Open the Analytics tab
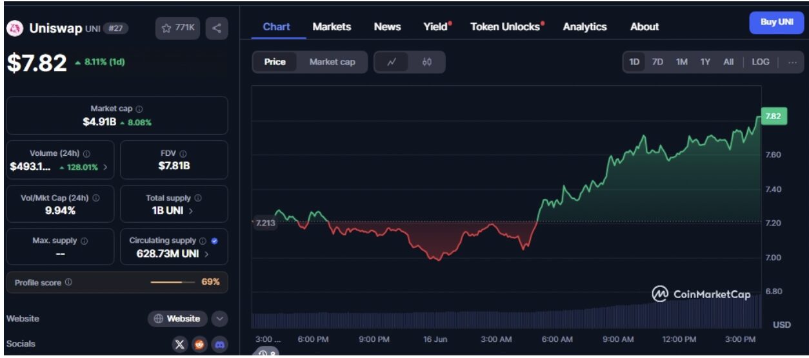The width and height of the screenshot is (809, 358). 584,26
